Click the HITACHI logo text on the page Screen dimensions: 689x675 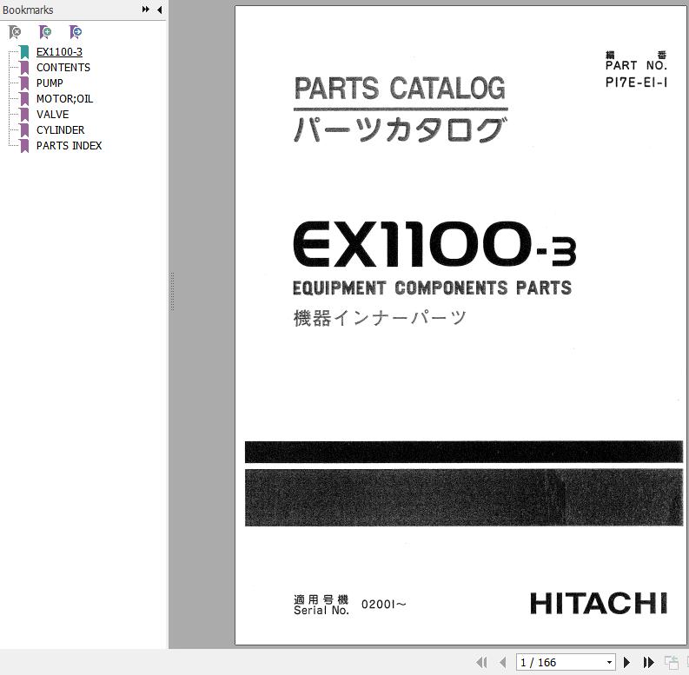599,604
